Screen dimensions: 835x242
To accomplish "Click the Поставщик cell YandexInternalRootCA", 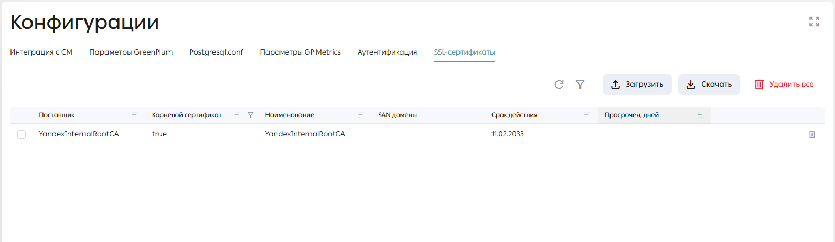I will [79, 134].
